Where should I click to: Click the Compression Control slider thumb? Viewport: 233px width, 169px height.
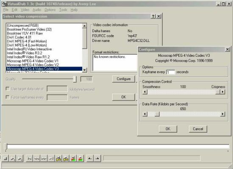218,92
